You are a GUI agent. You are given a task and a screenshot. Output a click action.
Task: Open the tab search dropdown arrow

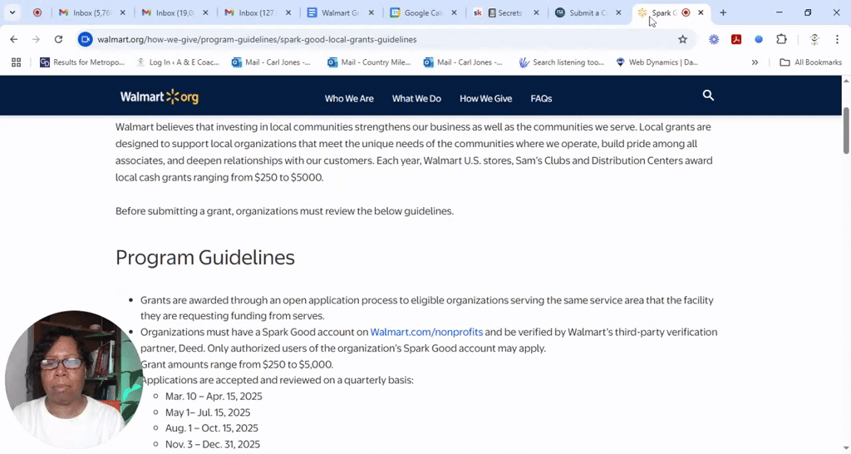click(12, 12)
